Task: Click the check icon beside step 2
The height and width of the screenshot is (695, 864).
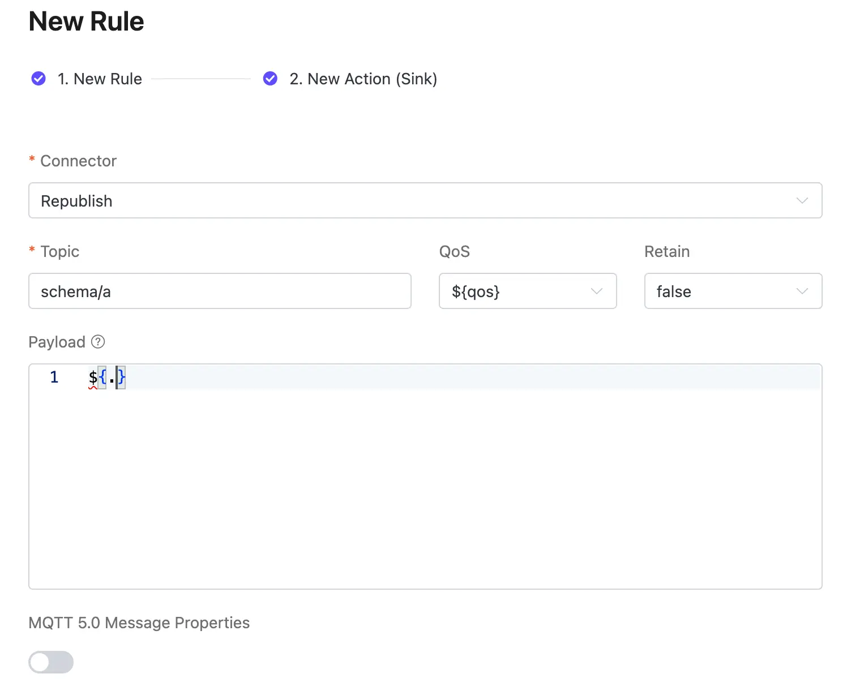Action: 270,79
